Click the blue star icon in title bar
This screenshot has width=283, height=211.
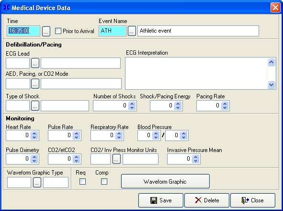point(7,7)
